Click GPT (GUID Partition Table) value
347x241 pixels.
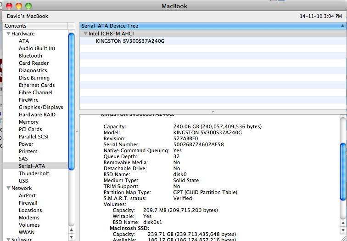(x=205, y=192)
